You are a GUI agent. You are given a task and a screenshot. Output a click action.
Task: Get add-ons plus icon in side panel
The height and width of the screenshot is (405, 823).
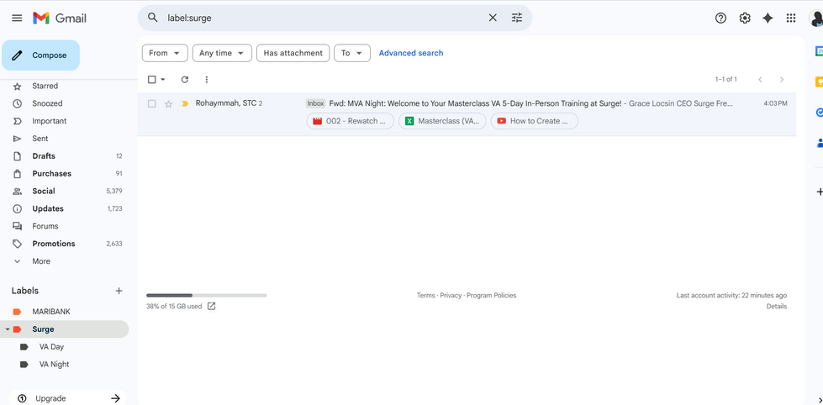[820, 192]
